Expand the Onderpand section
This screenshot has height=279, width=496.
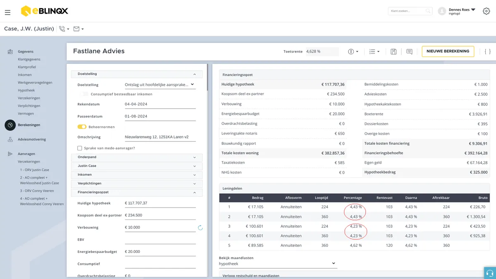click(137, 157)
